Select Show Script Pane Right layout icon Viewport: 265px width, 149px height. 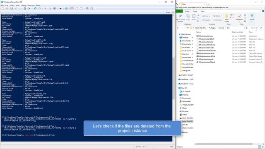point(77,8)
